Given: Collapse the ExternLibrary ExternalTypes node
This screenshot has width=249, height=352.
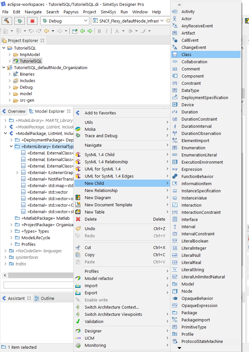Looking at the screenshot, I should [x=11, y=146].
